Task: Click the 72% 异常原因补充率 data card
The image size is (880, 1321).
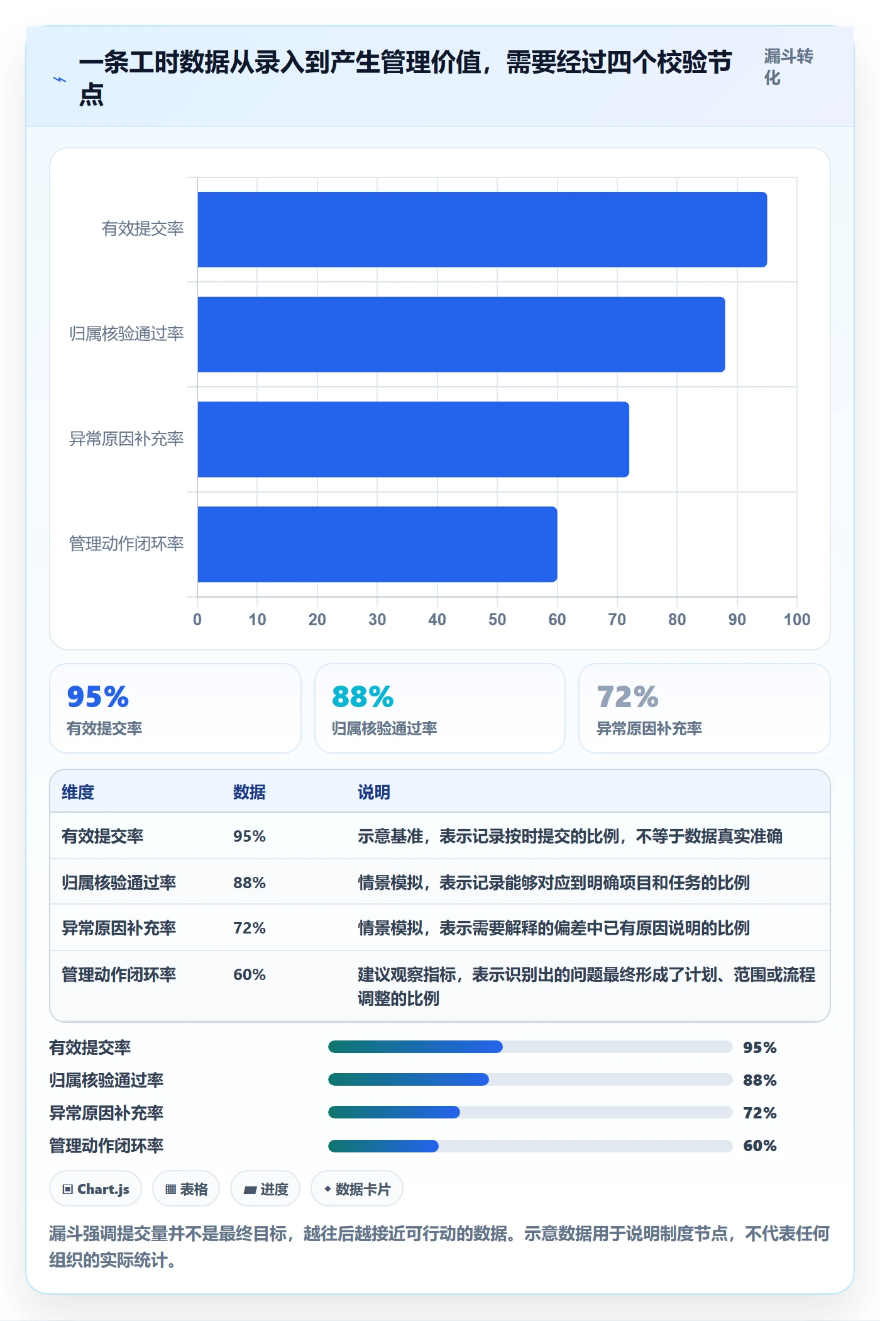Action: point(705,708)
